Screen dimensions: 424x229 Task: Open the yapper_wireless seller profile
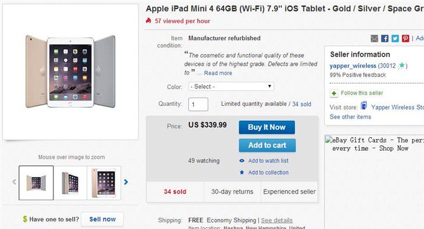353,66
